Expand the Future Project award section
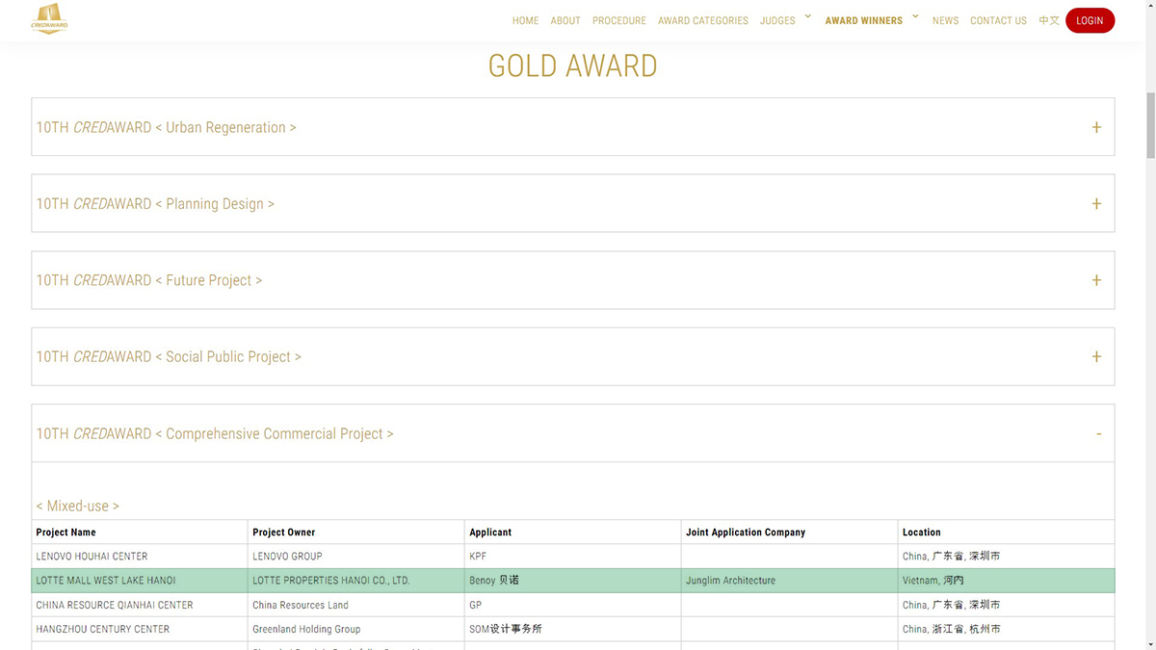This screenshot has width=1156, height=650. pos(573,280)
